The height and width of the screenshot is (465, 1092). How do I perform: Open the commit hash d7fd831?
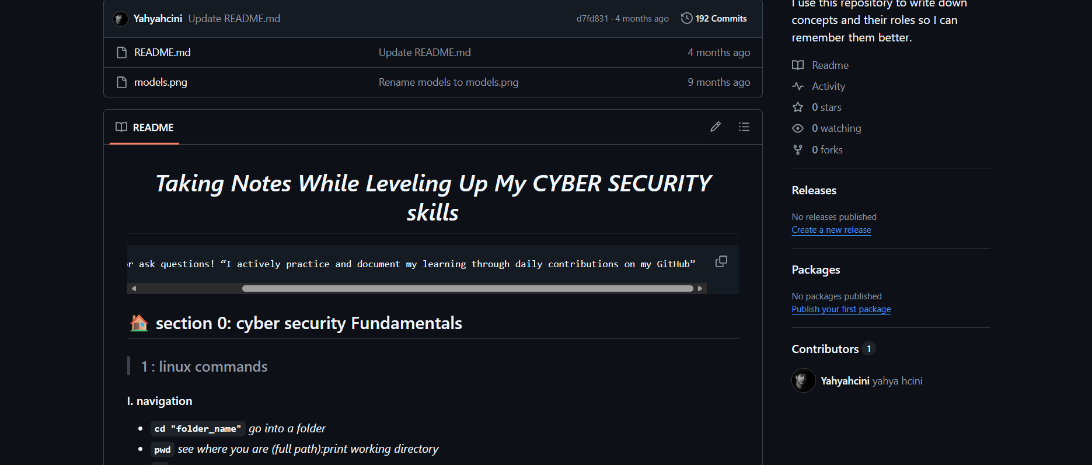tap(592, 19)
